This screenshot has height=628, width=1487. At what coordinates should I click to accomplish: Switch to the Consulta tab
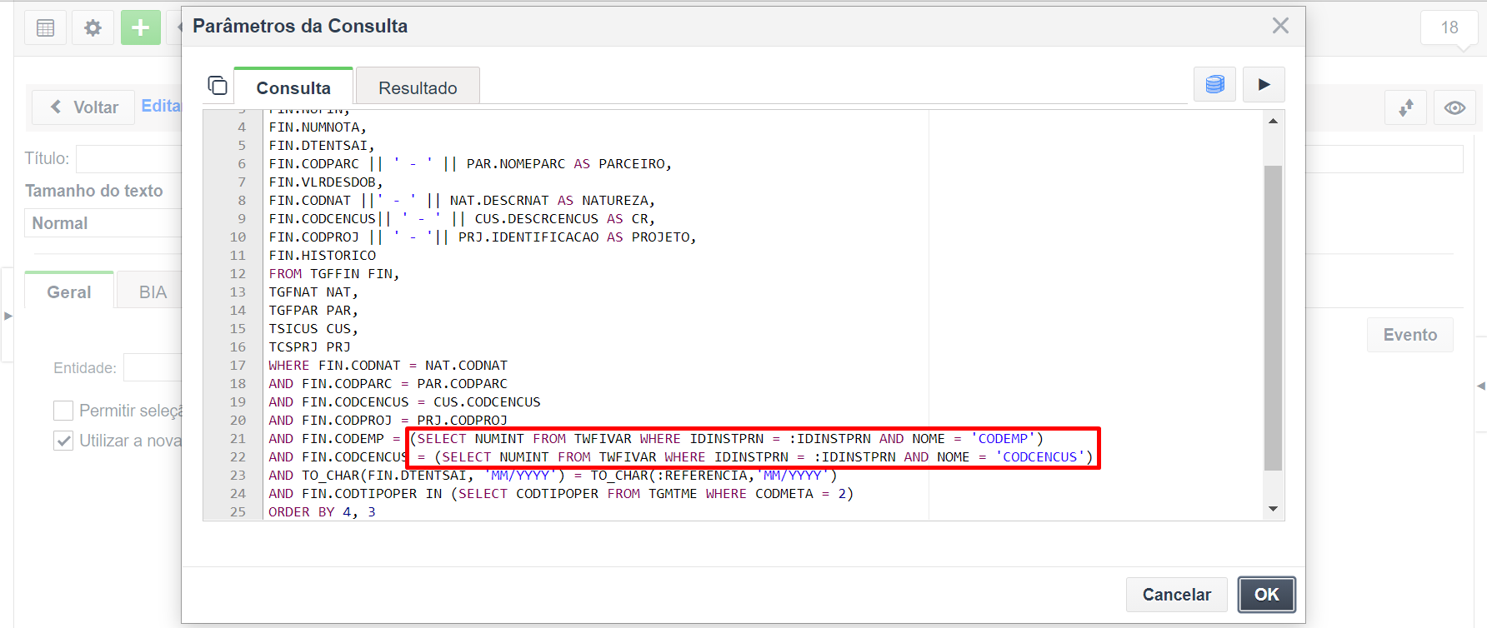(x=293, y=87)
